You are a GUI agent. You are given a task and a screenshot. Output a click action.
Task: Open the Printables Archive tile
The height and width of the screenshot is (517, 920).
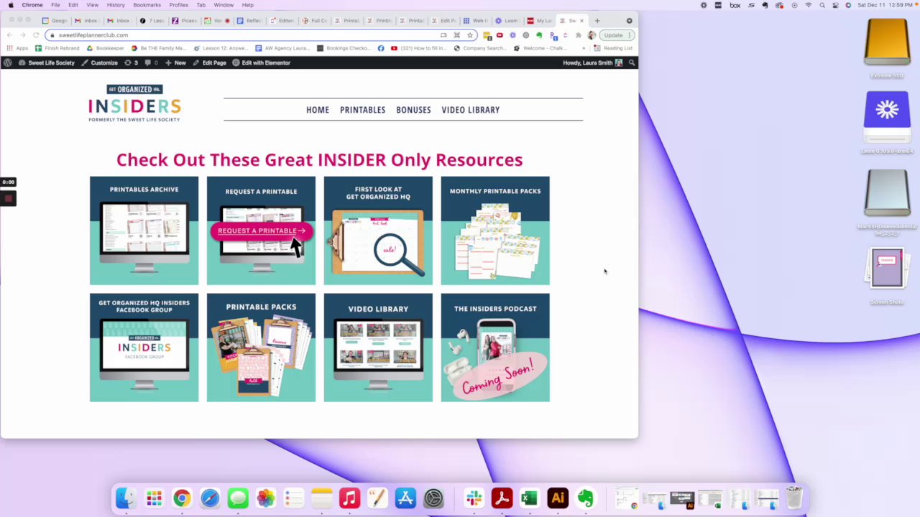[x=144, y=230]
